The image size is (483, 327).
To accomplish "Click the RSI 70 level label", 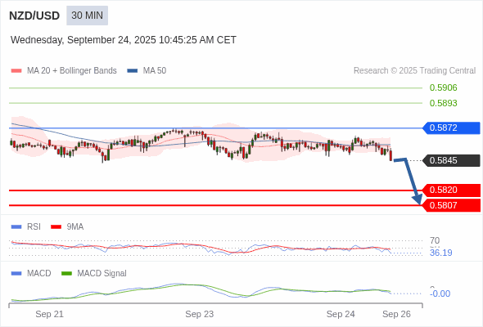I will 435,240.
